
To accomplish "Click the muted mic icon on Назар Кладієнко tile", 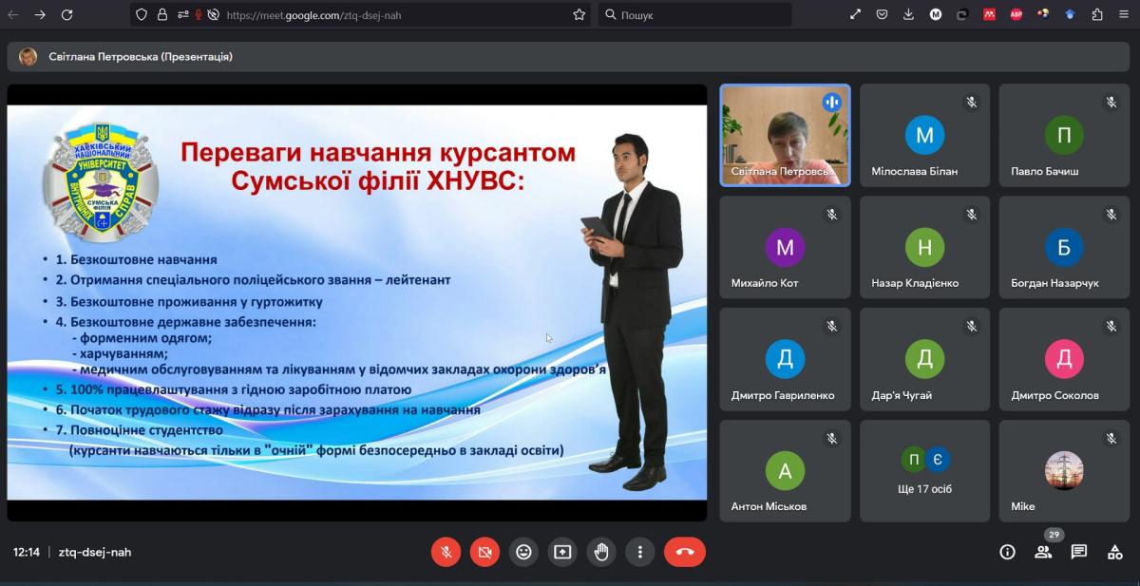I will [971, 215].
